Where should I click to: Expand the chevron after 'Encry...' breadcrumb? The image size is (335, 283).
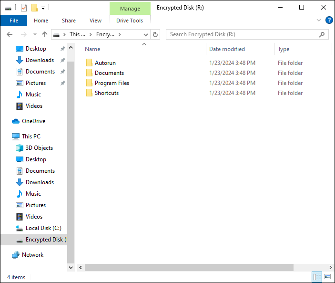(x=120, y=34)
